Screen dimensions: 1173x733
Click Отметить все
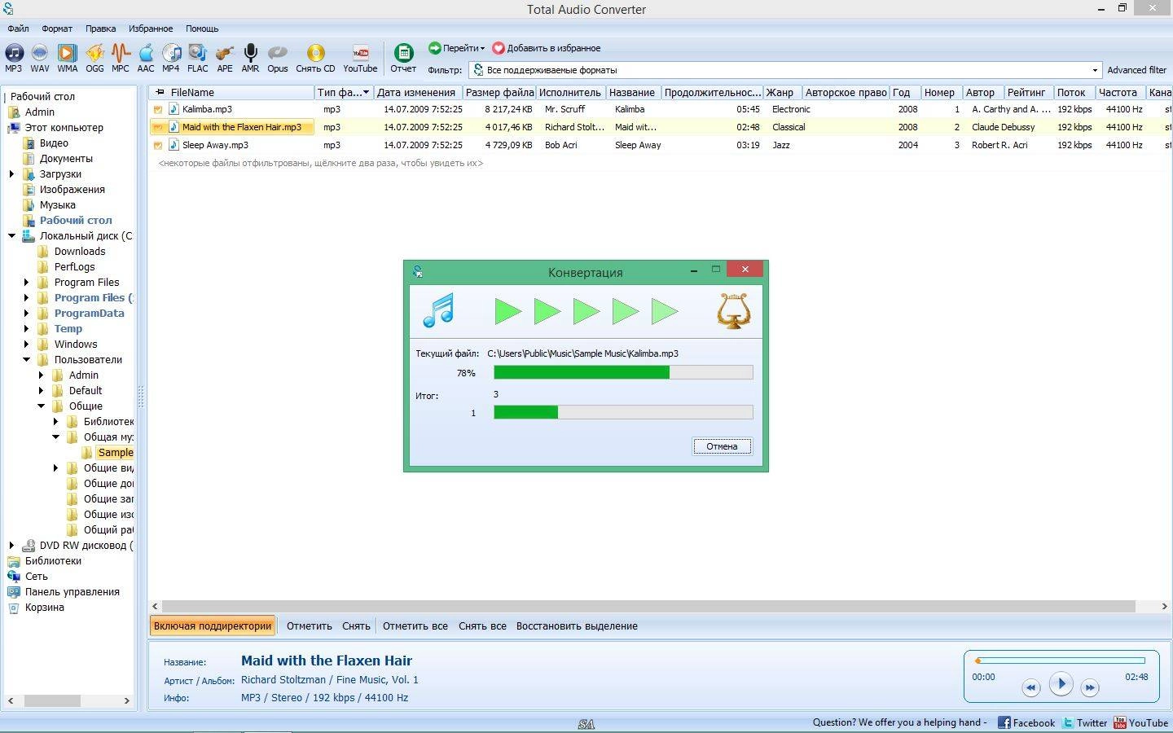[415, 626]
